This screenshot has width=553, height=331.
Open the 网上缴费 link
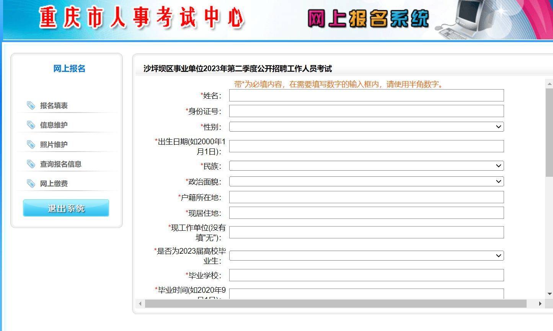pos(54,184)
